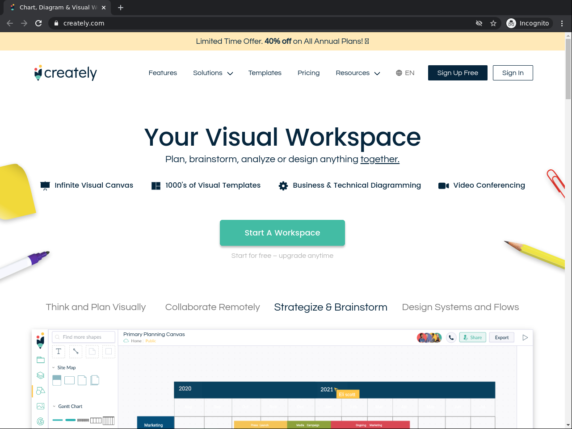Click the image icon in the canvas sidebar
The width and height of the screenshot is (572, 429).
pyautogui.click(x=41, y=406)
